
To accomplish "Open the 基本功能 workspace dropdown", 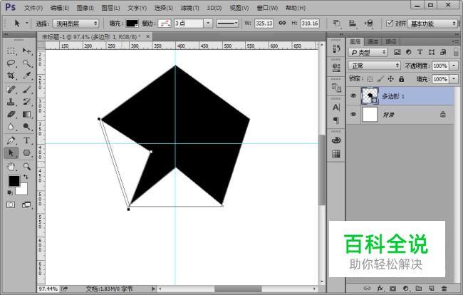I will click(x=432, y=24).
